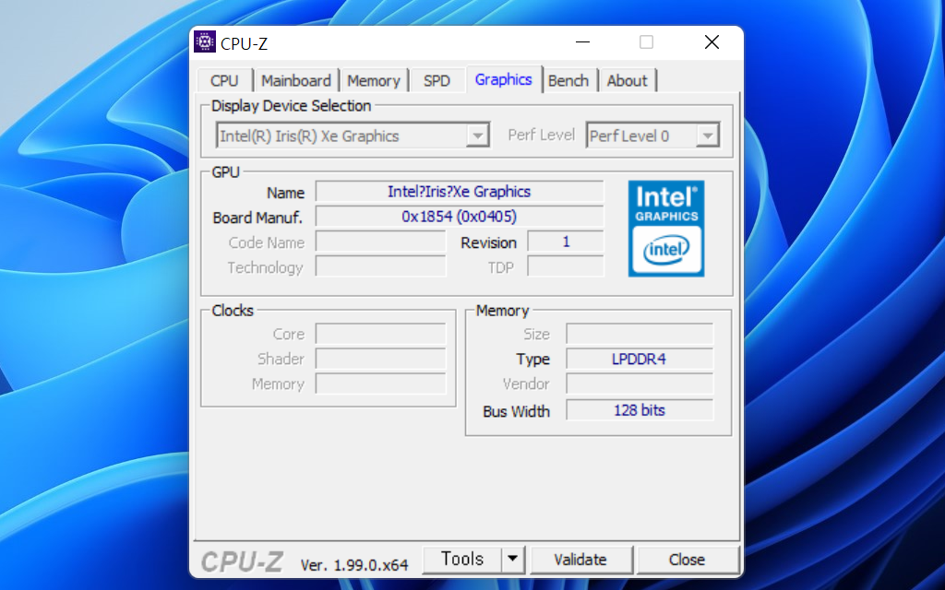
Task: Click the Tools button
Action: pos(462,560)
